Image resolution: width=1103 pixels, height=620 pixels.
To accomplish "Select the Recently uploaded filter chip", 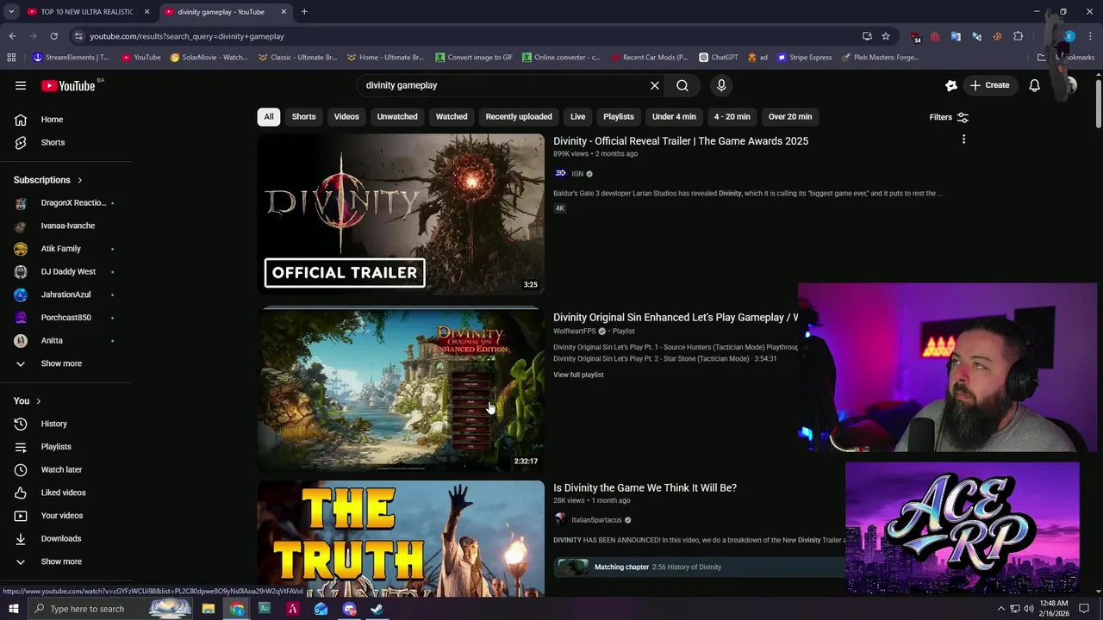I will point(519,116).
